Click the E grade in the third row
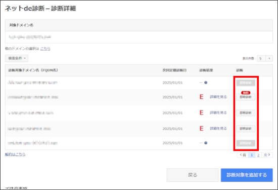Screen dimensions: 278x190 pyautogui.click(x=201, y=112)
